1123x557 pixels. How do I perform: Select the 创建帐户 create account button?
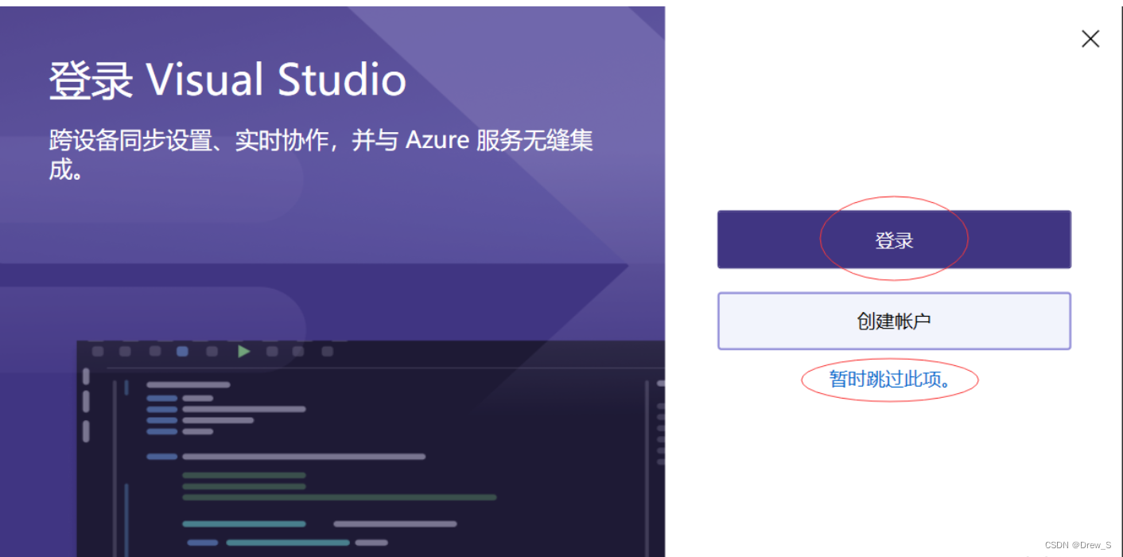[894, 321]
